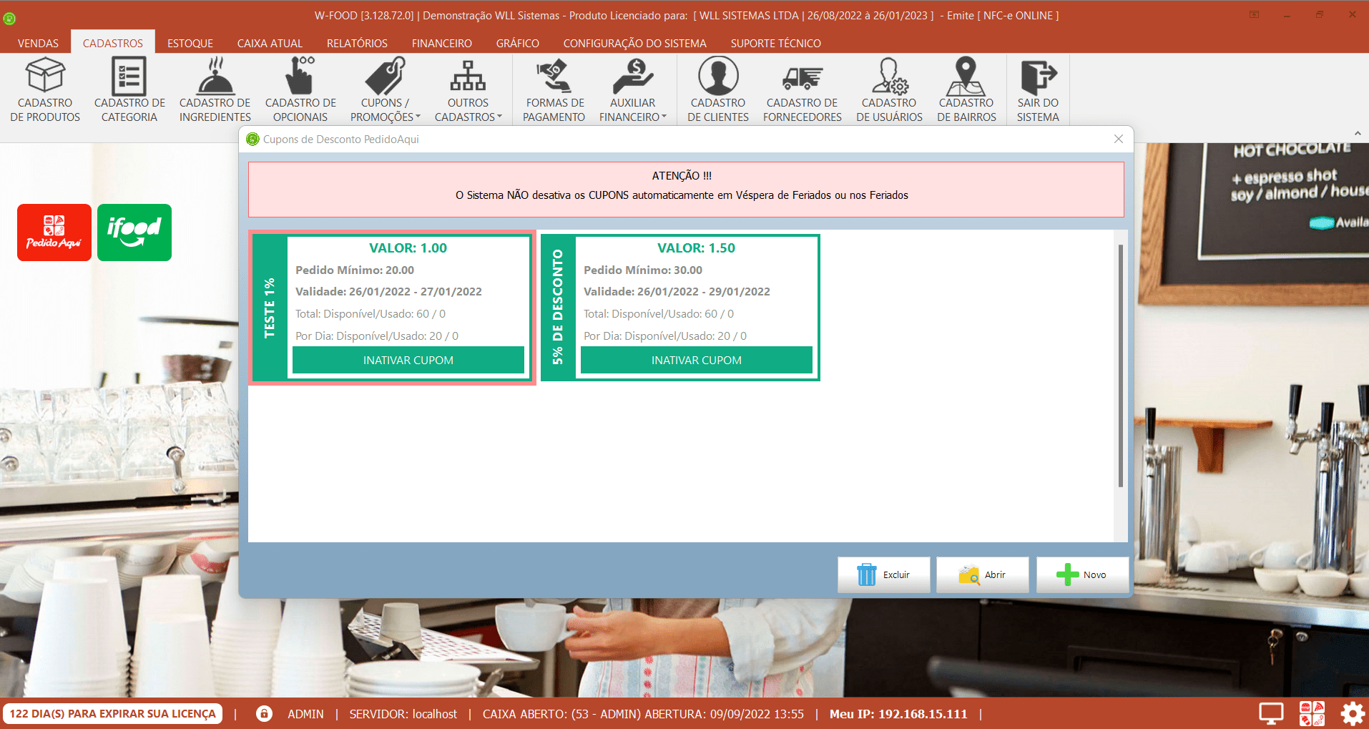Inactivate the TESTE 1% coupon
Image resolution: width=1369 pixels, height=729 pixels.
click(408, 360)
